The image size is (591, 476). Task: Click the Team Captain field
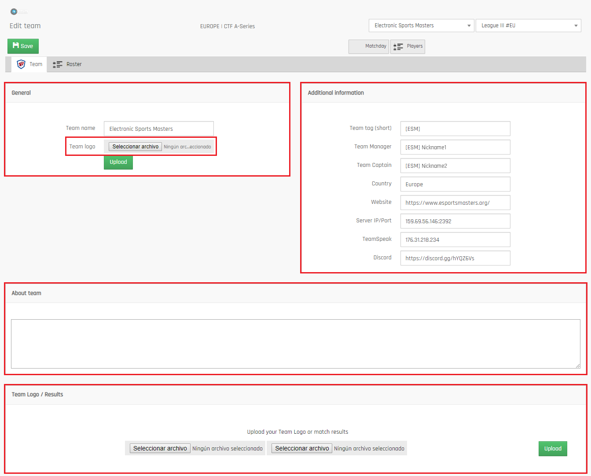pyautogui.click(x=455, y=166)
